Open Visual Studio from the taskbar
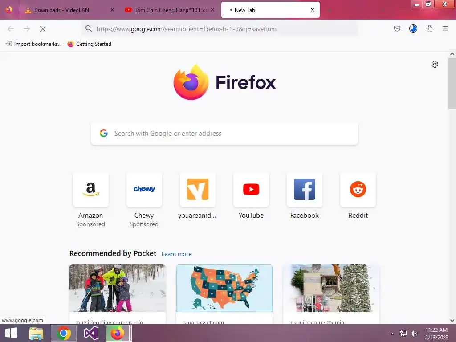 click(91, 333)
